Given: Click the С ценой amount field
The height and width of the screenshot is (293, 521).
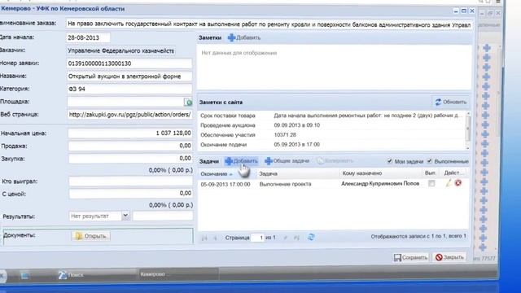Looking at the screenshot, I should [130, 194].
